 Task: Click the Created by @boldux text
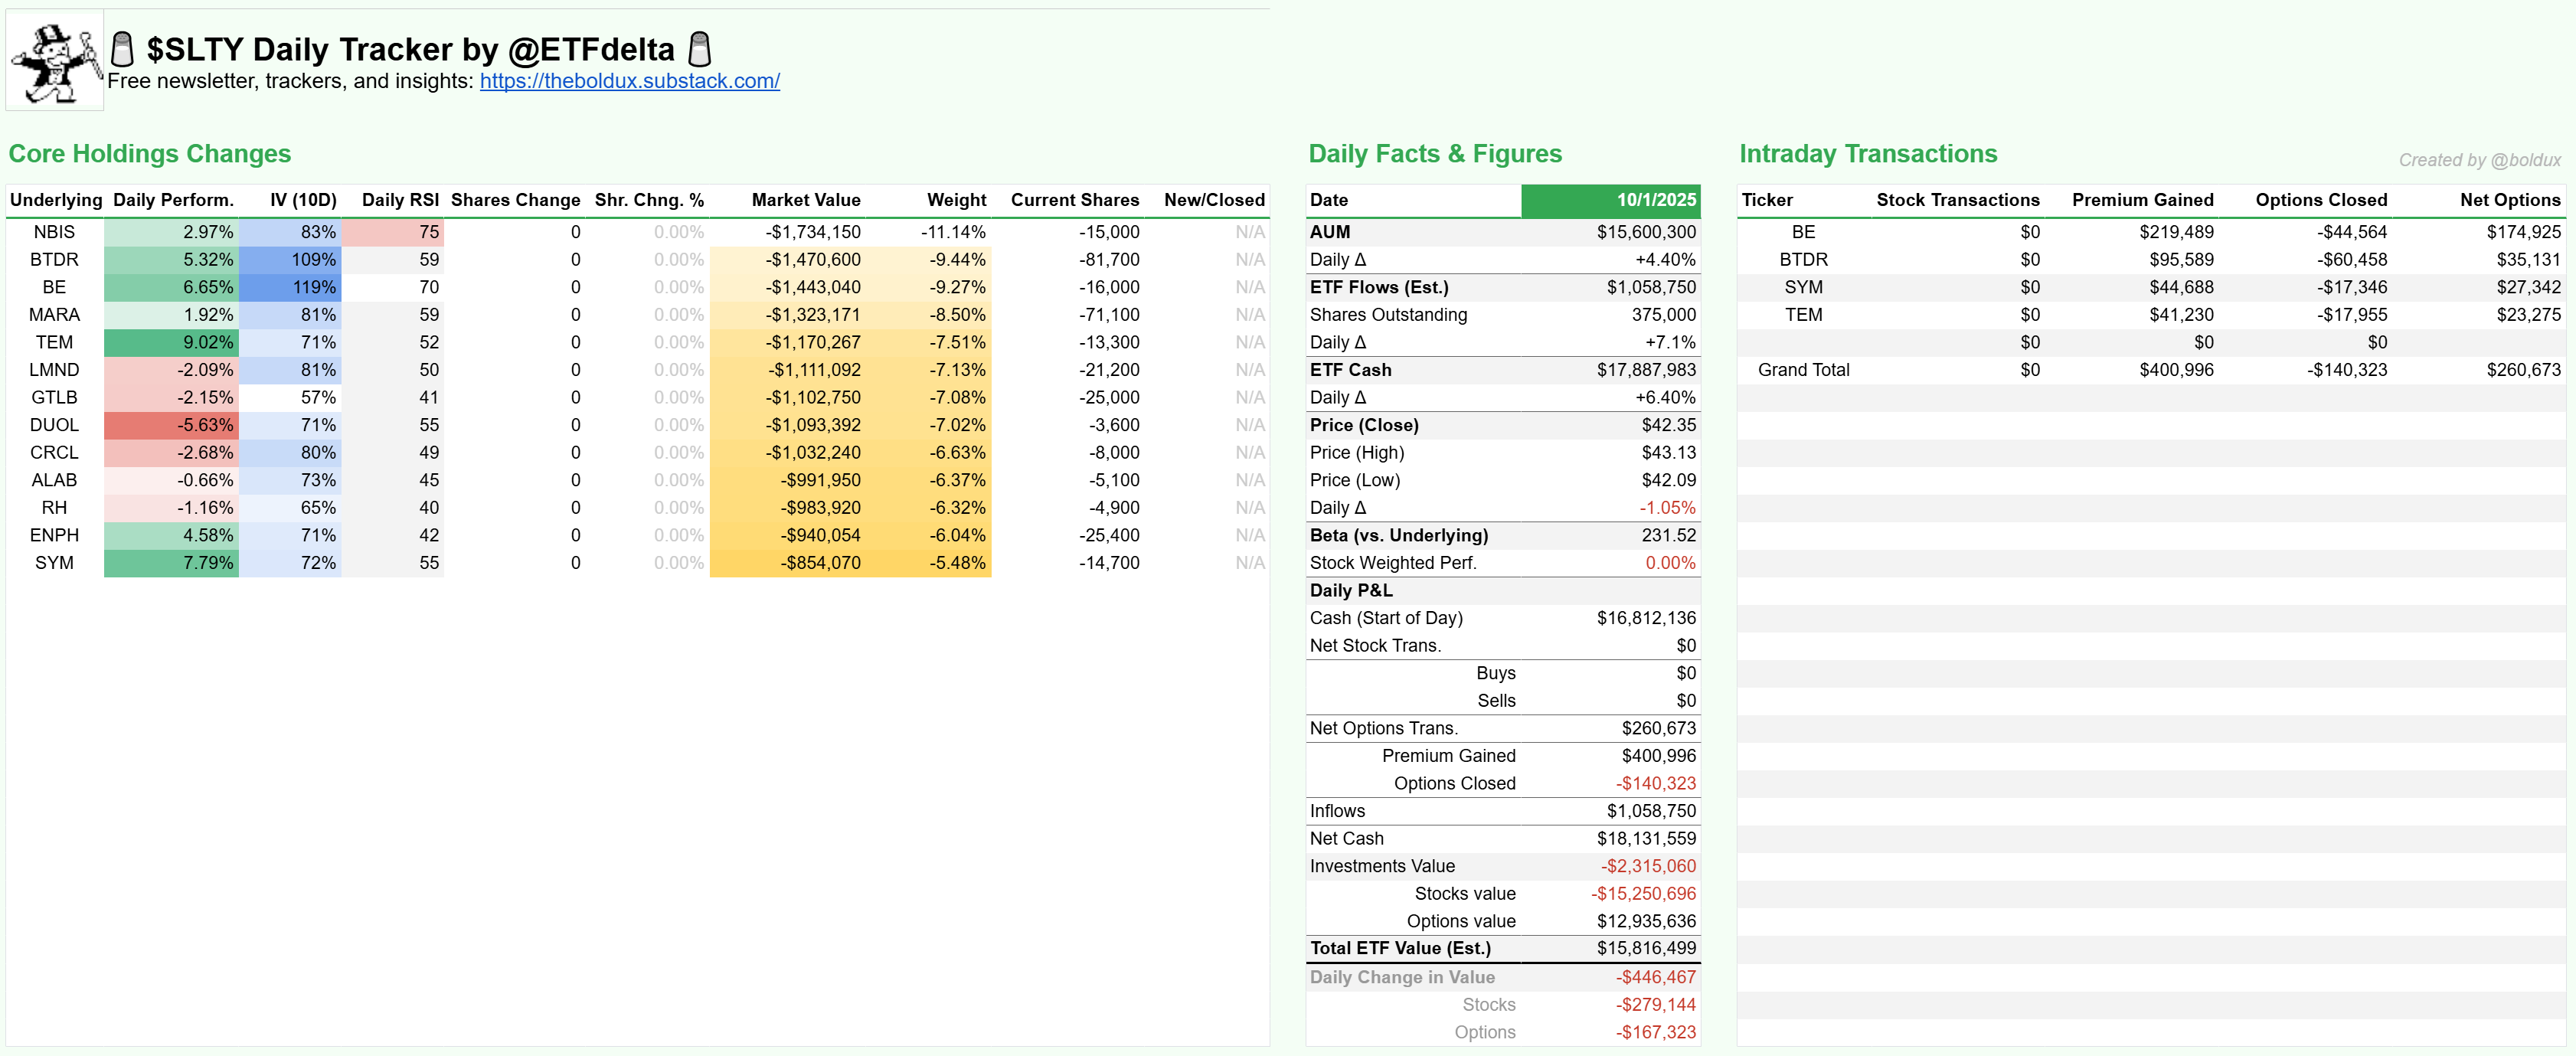(x=2479, y=160)
